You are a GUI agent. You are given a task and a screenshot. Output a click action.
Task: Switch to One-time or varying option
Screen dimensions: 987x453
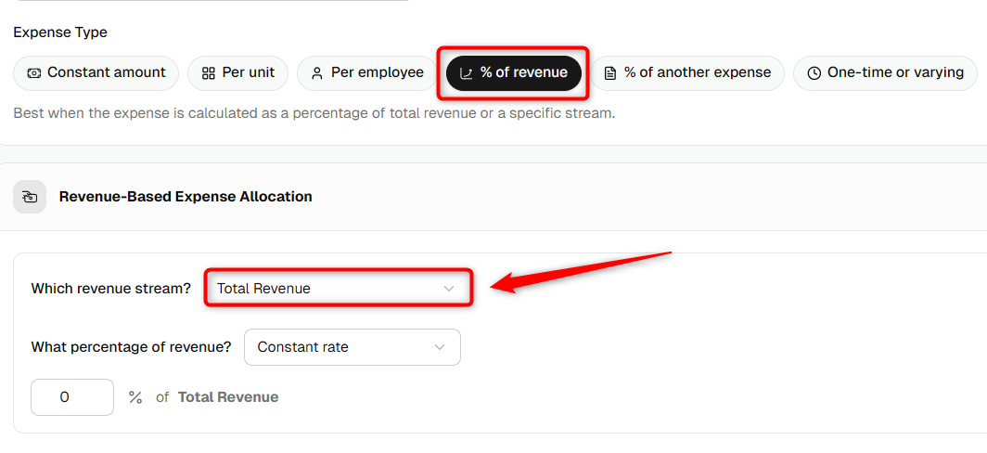point(885,73)
